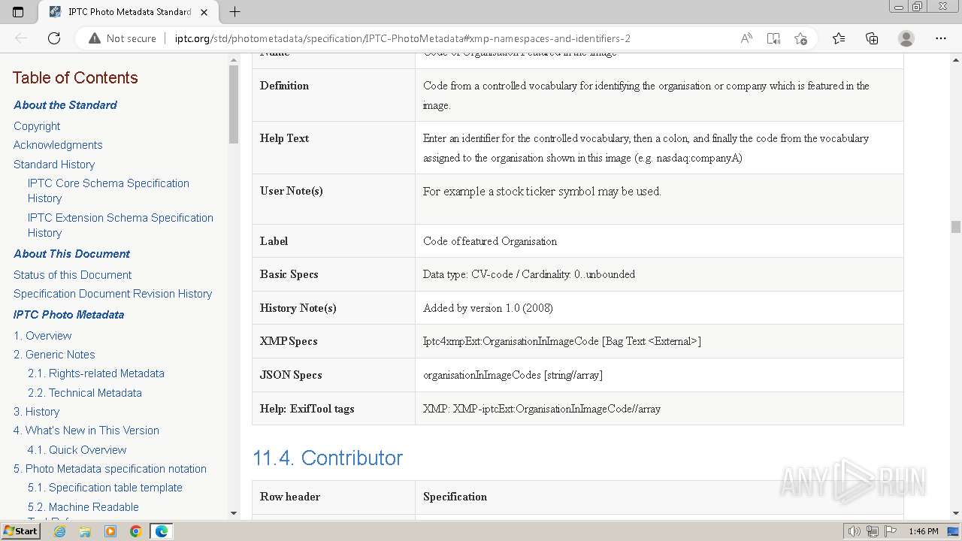
Task: Go to Acknowledgments section
Action: coord(58,145)
